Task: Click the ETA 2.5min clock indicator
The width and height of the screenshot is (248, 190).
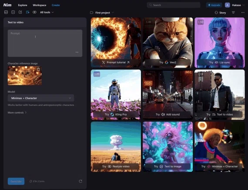Action: click(x=37, y=181)
